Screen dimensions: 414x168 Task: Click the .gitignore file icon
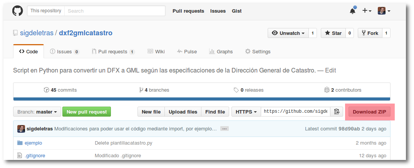click(x=20, y=155)
